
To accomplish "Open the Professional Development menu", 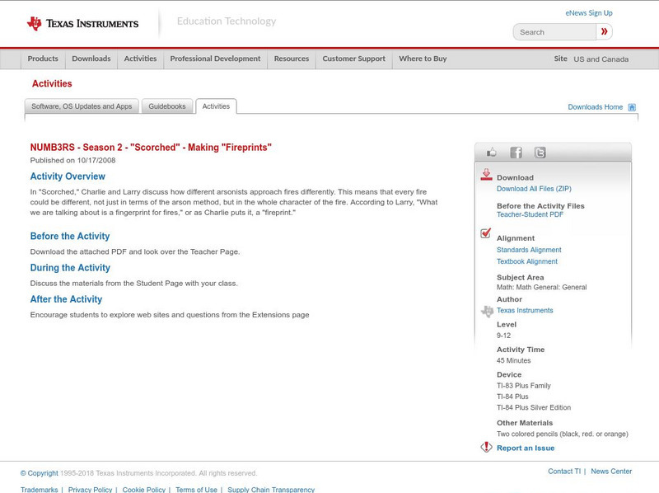I will point(215,59).
